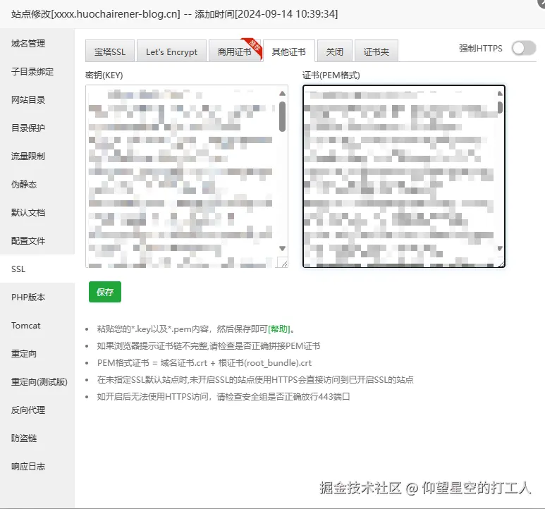Click the KEY textarea resize handle
The image size is (545, 509).
tap(284, 264)
